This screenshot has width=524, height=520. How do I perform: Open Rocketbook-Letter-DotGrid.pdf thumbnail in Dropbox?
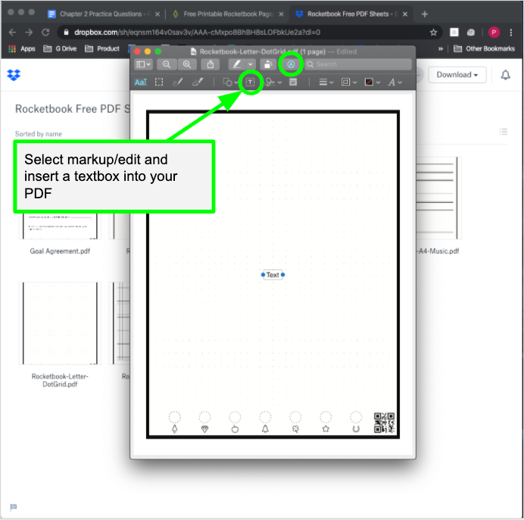pos(60,323)
